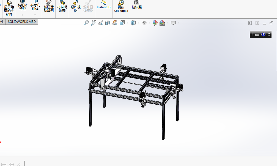Minimize the document window
The image size is (277, 166).
click(x=264, y=24)
